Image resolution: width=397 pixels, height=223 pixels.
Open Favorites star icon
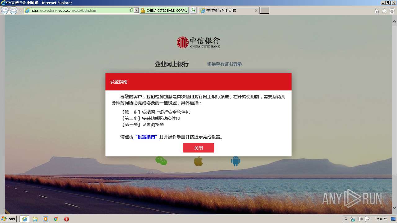coord(384,11)
